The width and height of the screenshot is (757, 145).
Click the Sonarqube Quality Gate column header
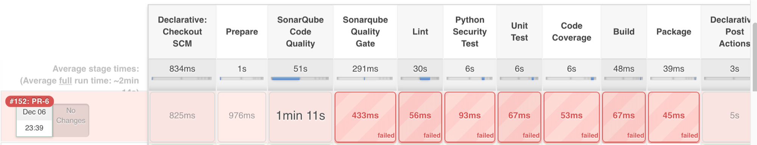[x=365, y=32]
